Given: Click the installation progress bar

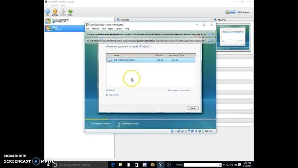Looking at the screenshot, I should click(150, 119).
